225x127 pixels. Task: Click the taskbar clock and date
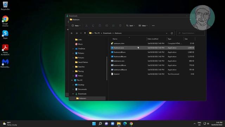click(x=217, y=123)
